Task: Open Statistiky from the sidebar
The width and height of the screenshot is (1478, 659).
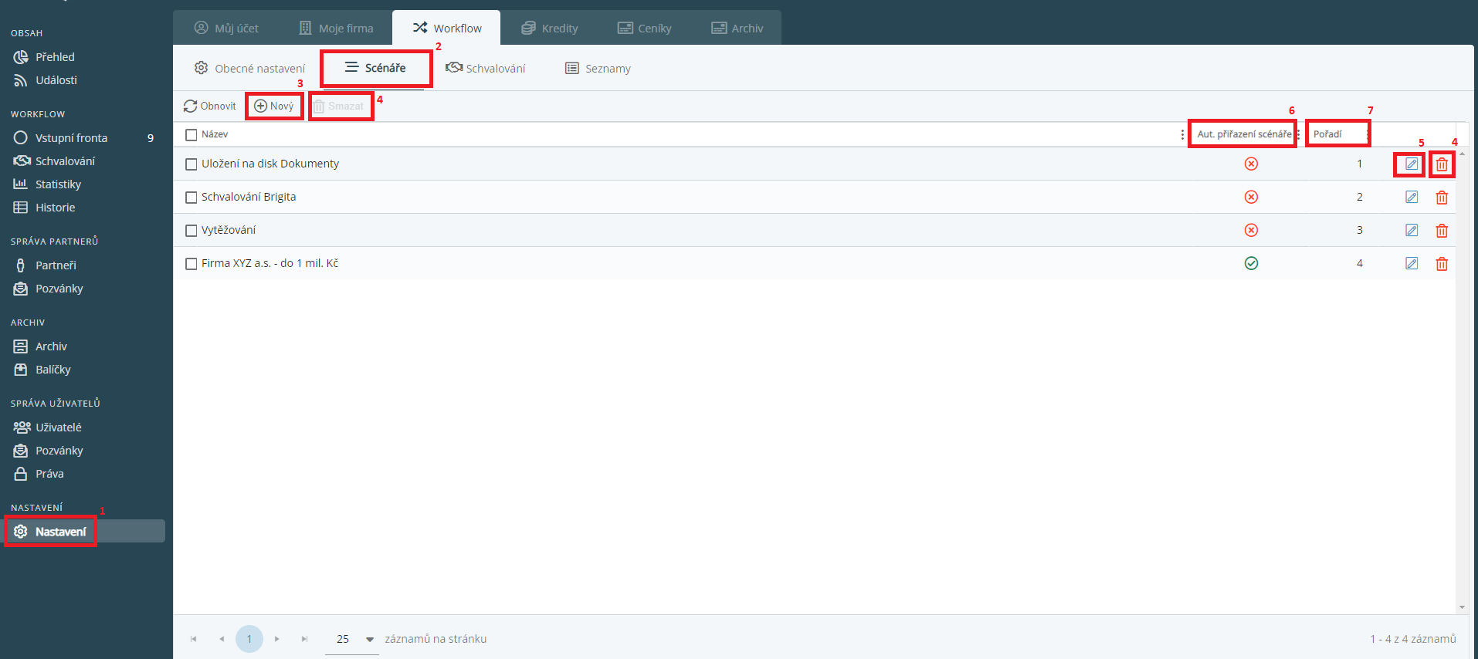Action: pyautogui.click(x=58, y=184)
